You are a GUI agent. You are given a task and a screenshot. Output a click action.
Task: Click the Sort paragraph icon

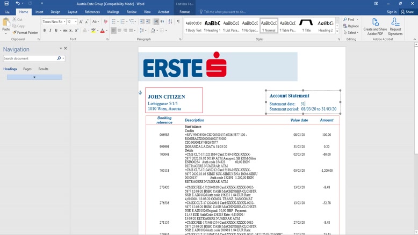171,22
